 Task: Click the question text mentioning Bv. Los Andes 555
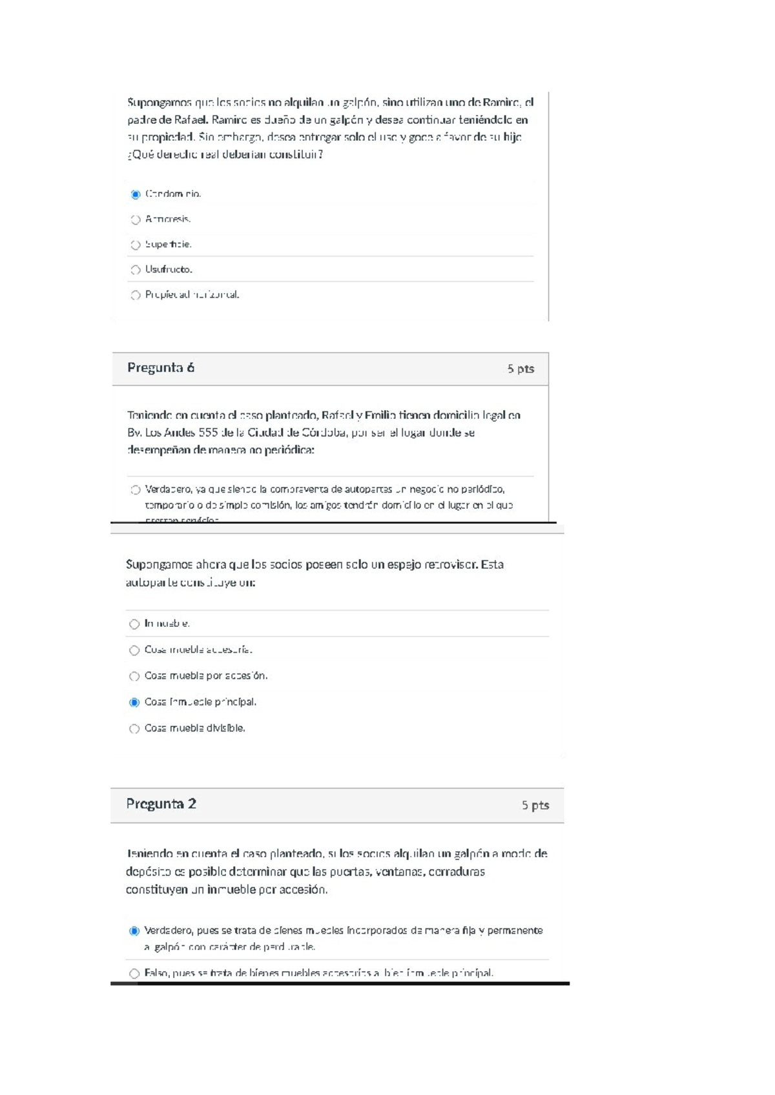point(324,433)
